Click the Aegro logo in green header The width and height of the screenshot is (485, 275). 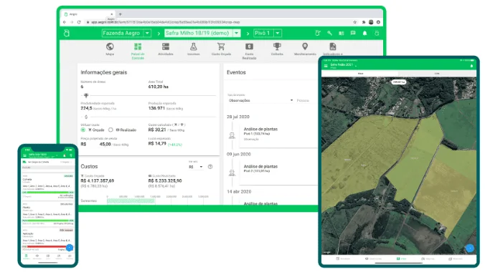(67, 33)
